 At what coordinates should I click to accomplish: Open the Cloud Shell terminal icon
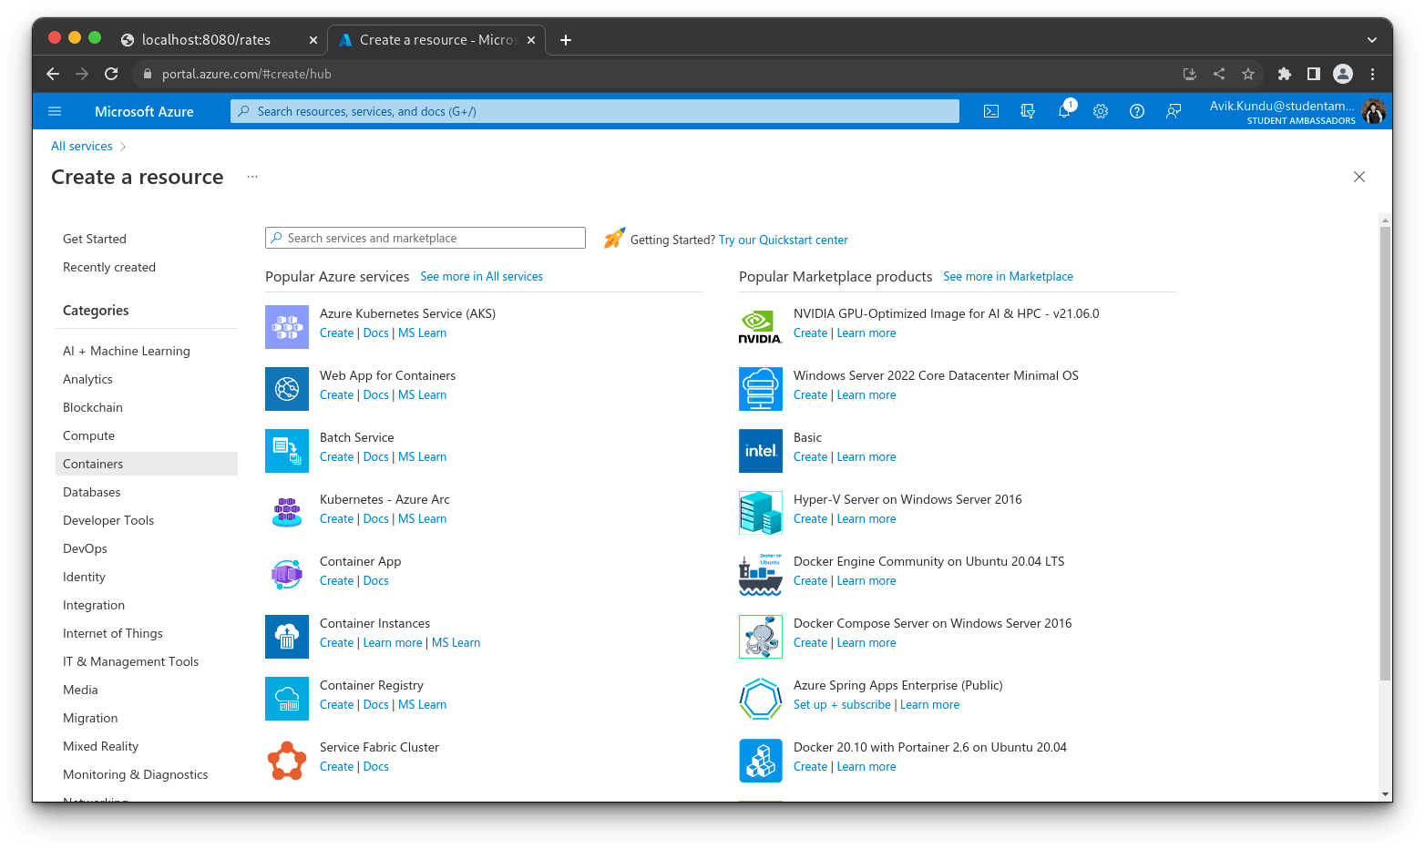(991, 111)
